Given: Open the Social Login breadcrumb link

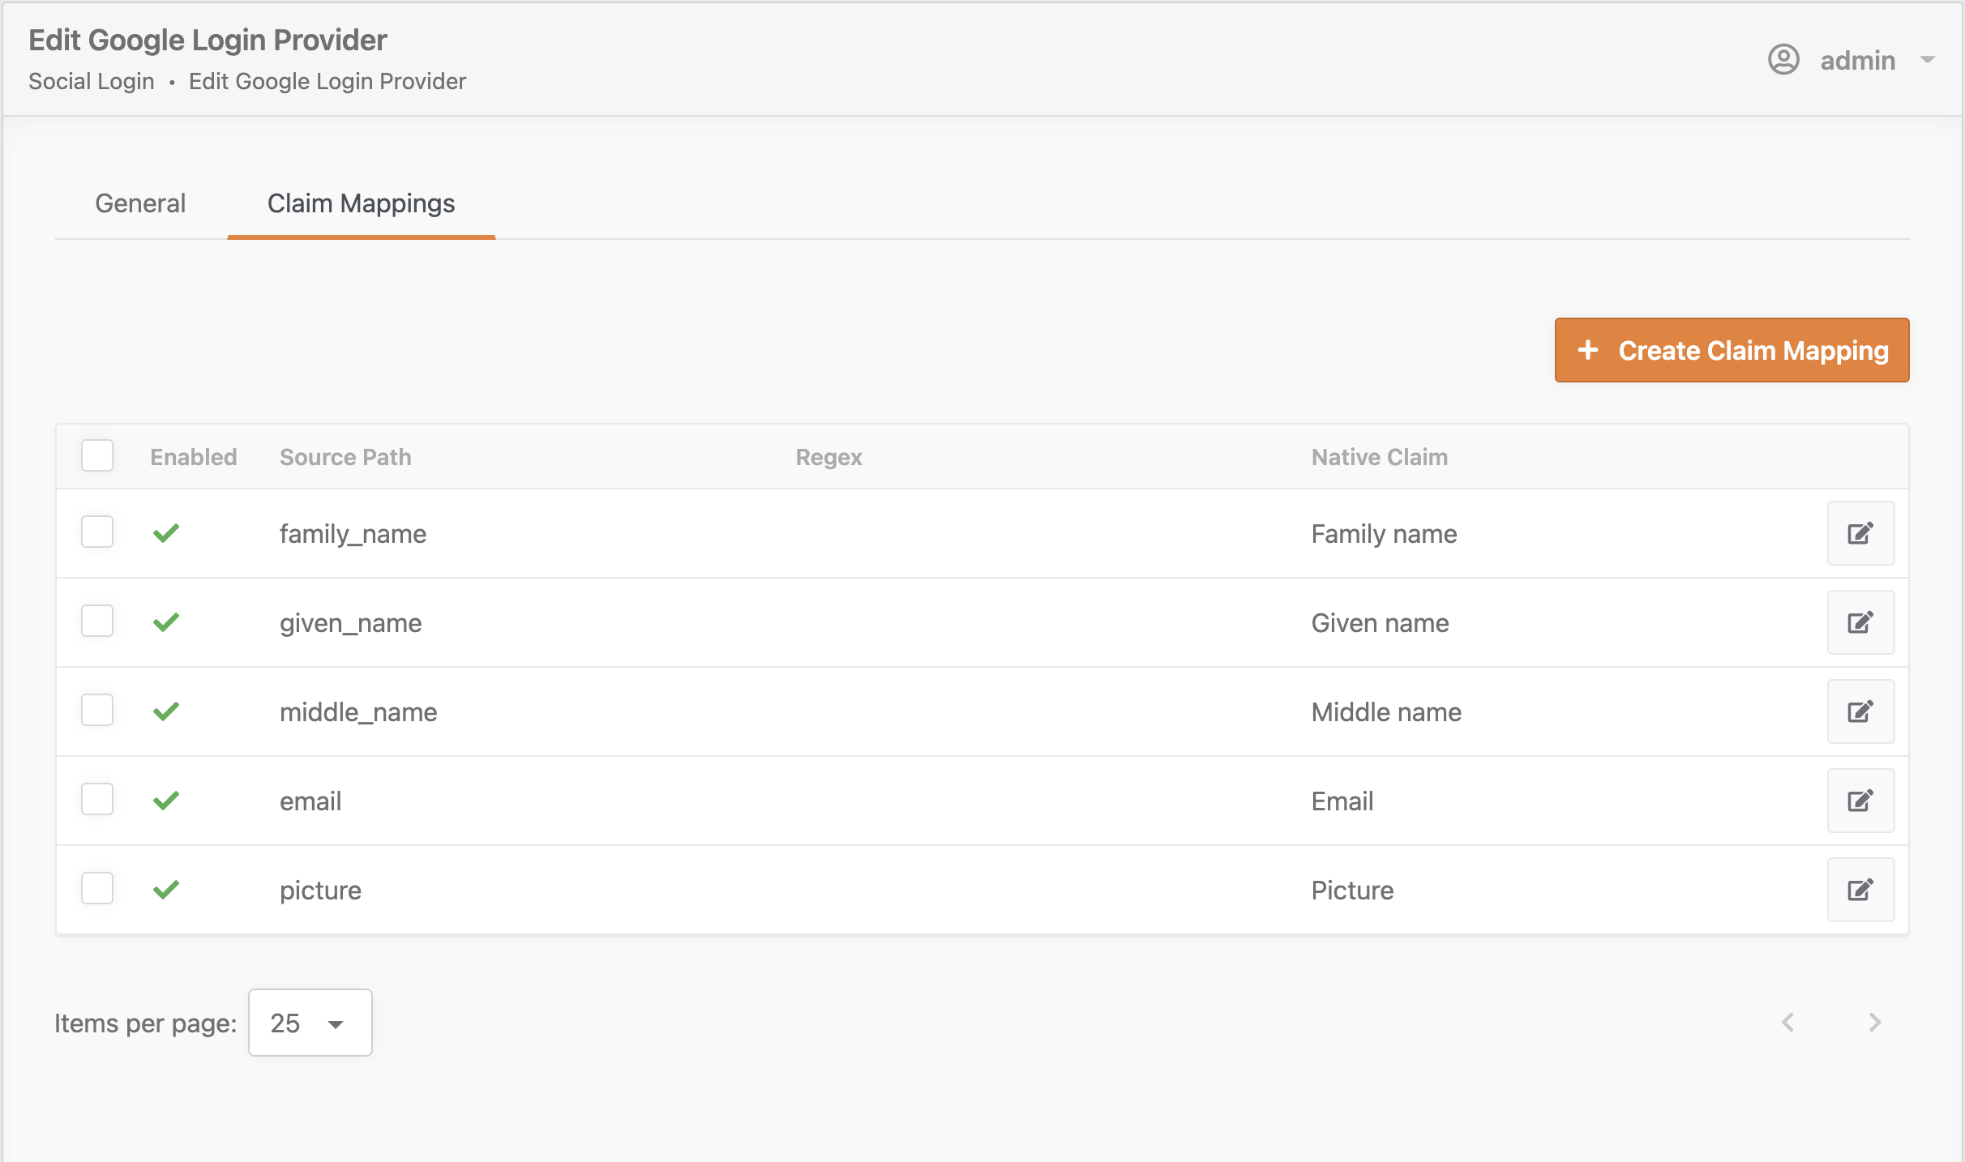Looking at the screenshot, I should tap(92, 81).
